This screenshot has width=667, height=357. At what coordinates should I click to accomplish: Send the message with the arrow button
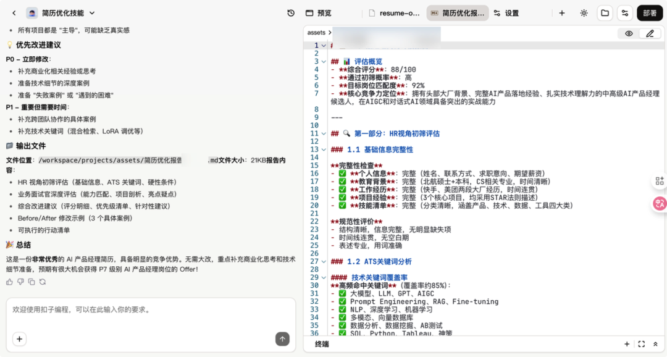point(282,338)
